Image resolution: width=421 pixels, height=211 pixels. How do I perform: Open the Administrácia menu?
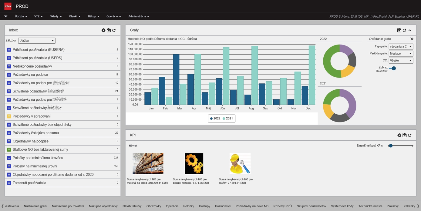(139, 16)
